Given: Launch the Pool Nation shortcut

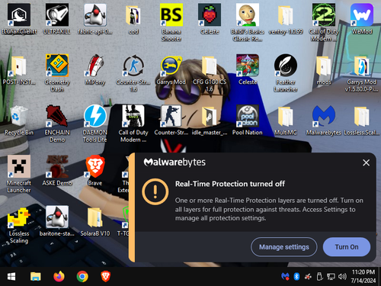Looking at the screenshot, I should tap(248, 121).
